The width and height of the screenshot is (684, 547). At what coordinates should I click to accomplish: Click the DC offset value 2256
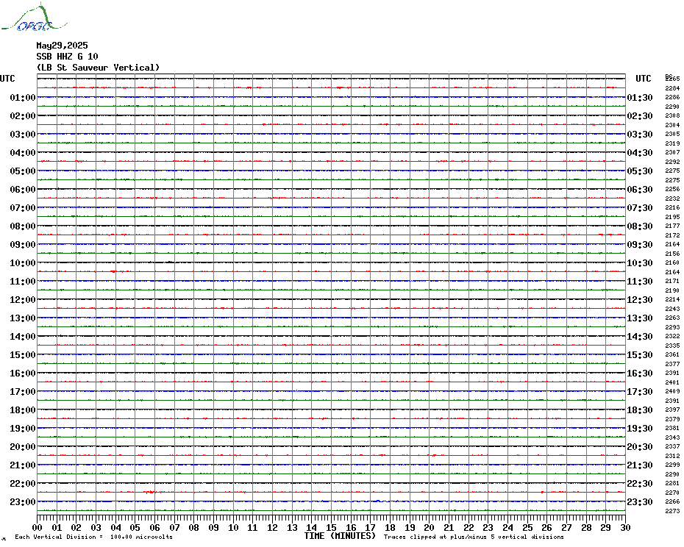[672, 189]
